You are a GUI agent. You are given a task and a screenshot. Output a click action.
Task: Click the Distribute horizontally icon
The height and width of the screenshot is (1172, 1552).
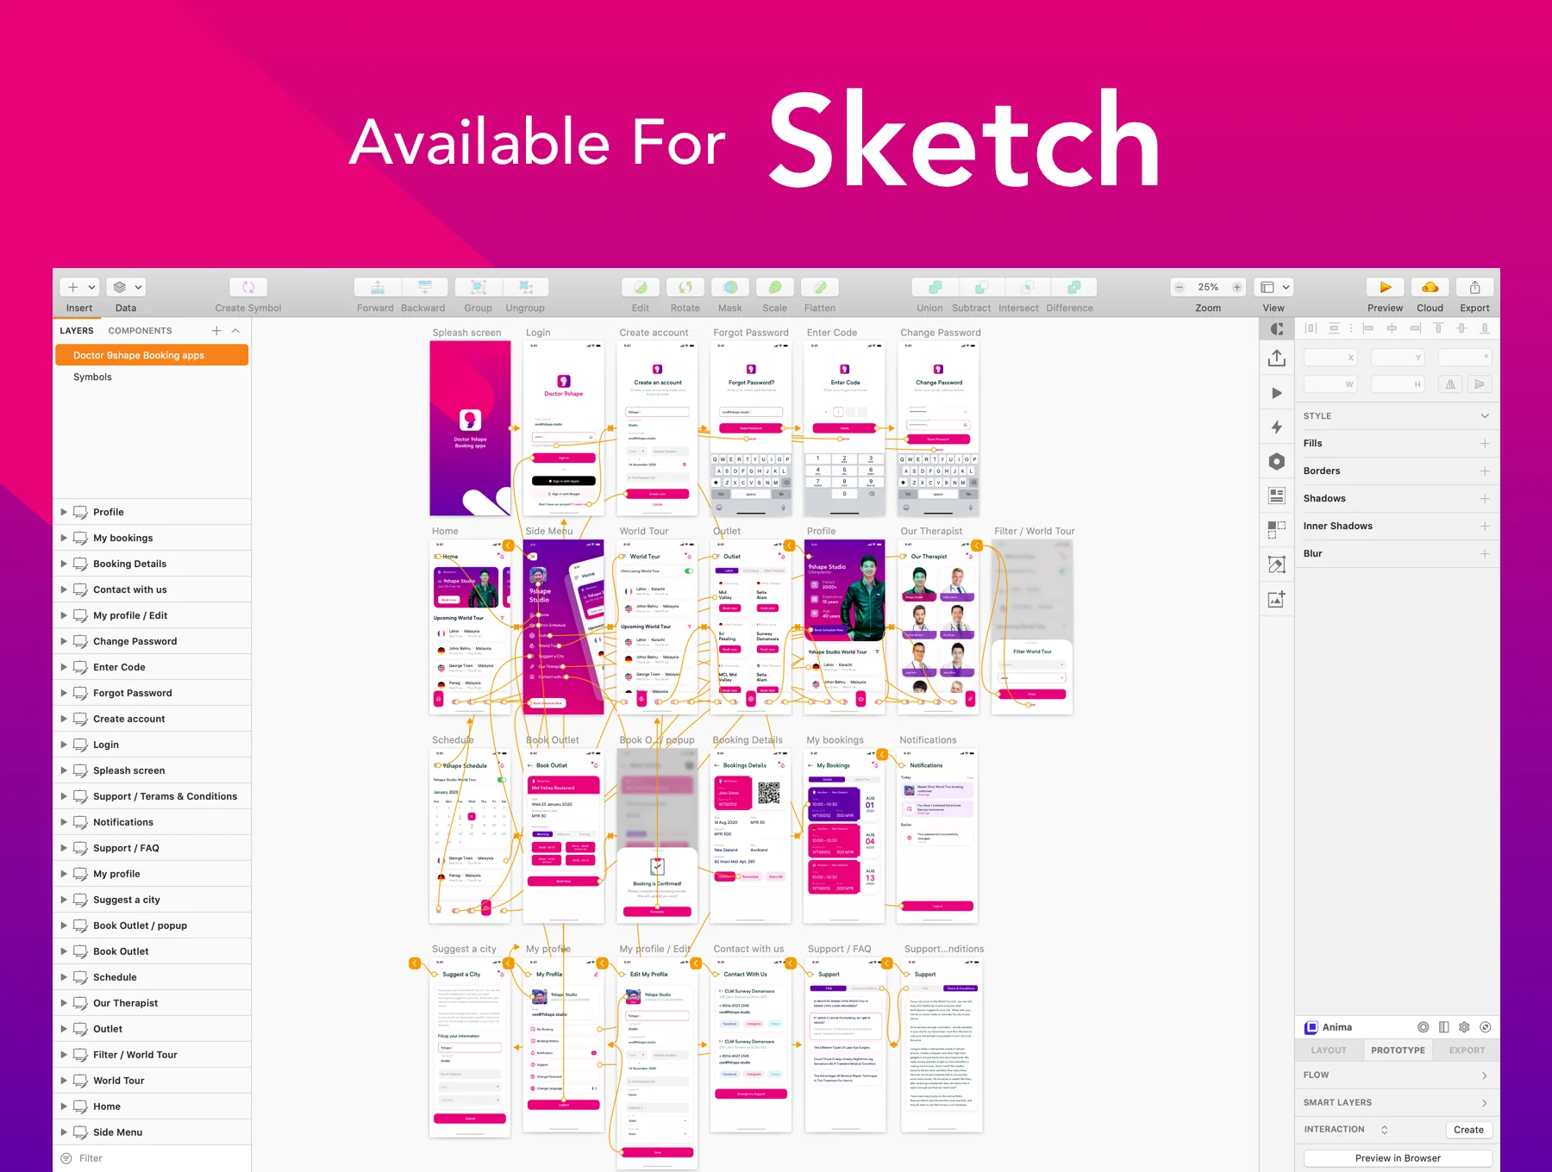1311,328
